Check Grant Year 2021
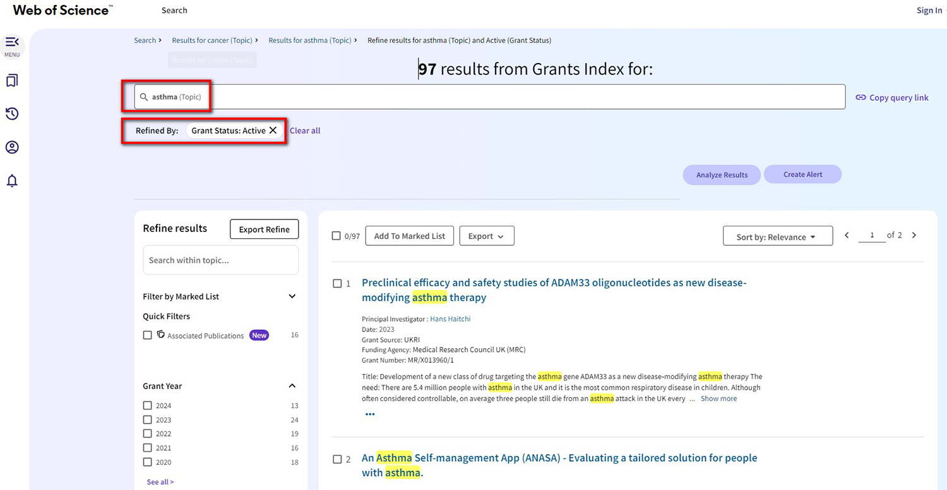This screenshot has height=490, width=947. [148, 448]
